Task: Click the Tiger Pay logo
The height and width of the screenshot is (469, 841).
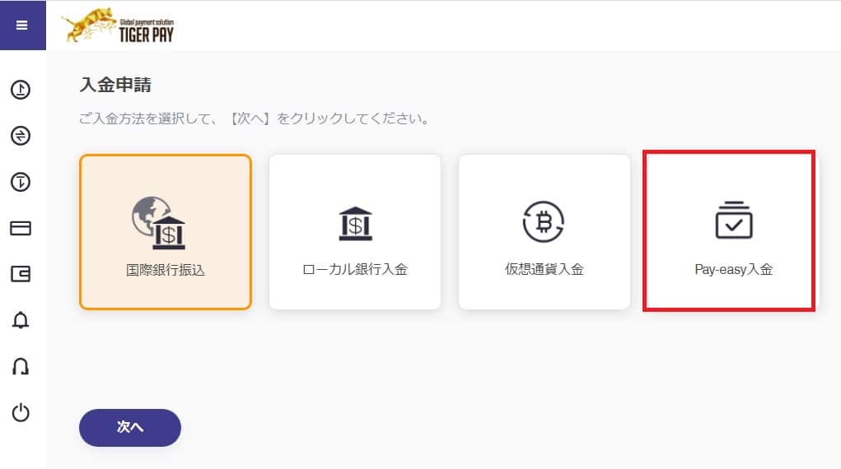Action: (118, 26)
